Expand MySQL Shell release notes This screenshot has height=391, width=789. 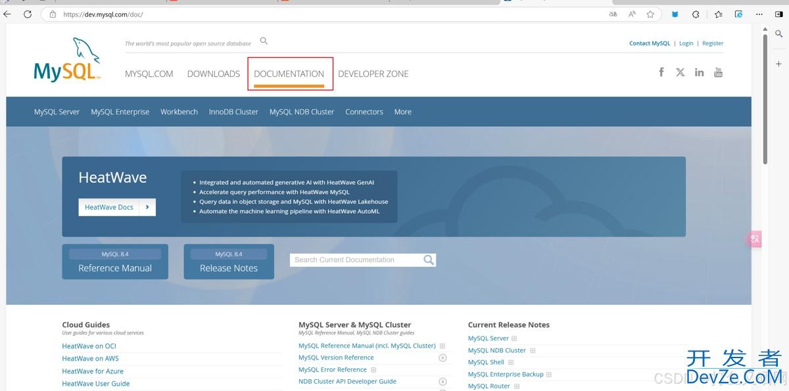(510, 363)
